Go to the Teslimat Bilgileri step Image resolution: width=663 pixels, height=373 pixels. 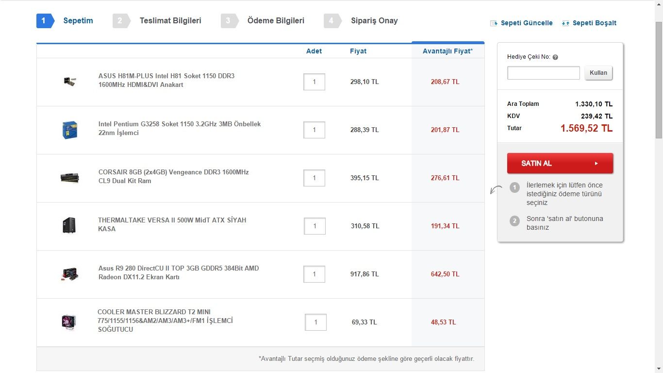(x=170, y=21)
